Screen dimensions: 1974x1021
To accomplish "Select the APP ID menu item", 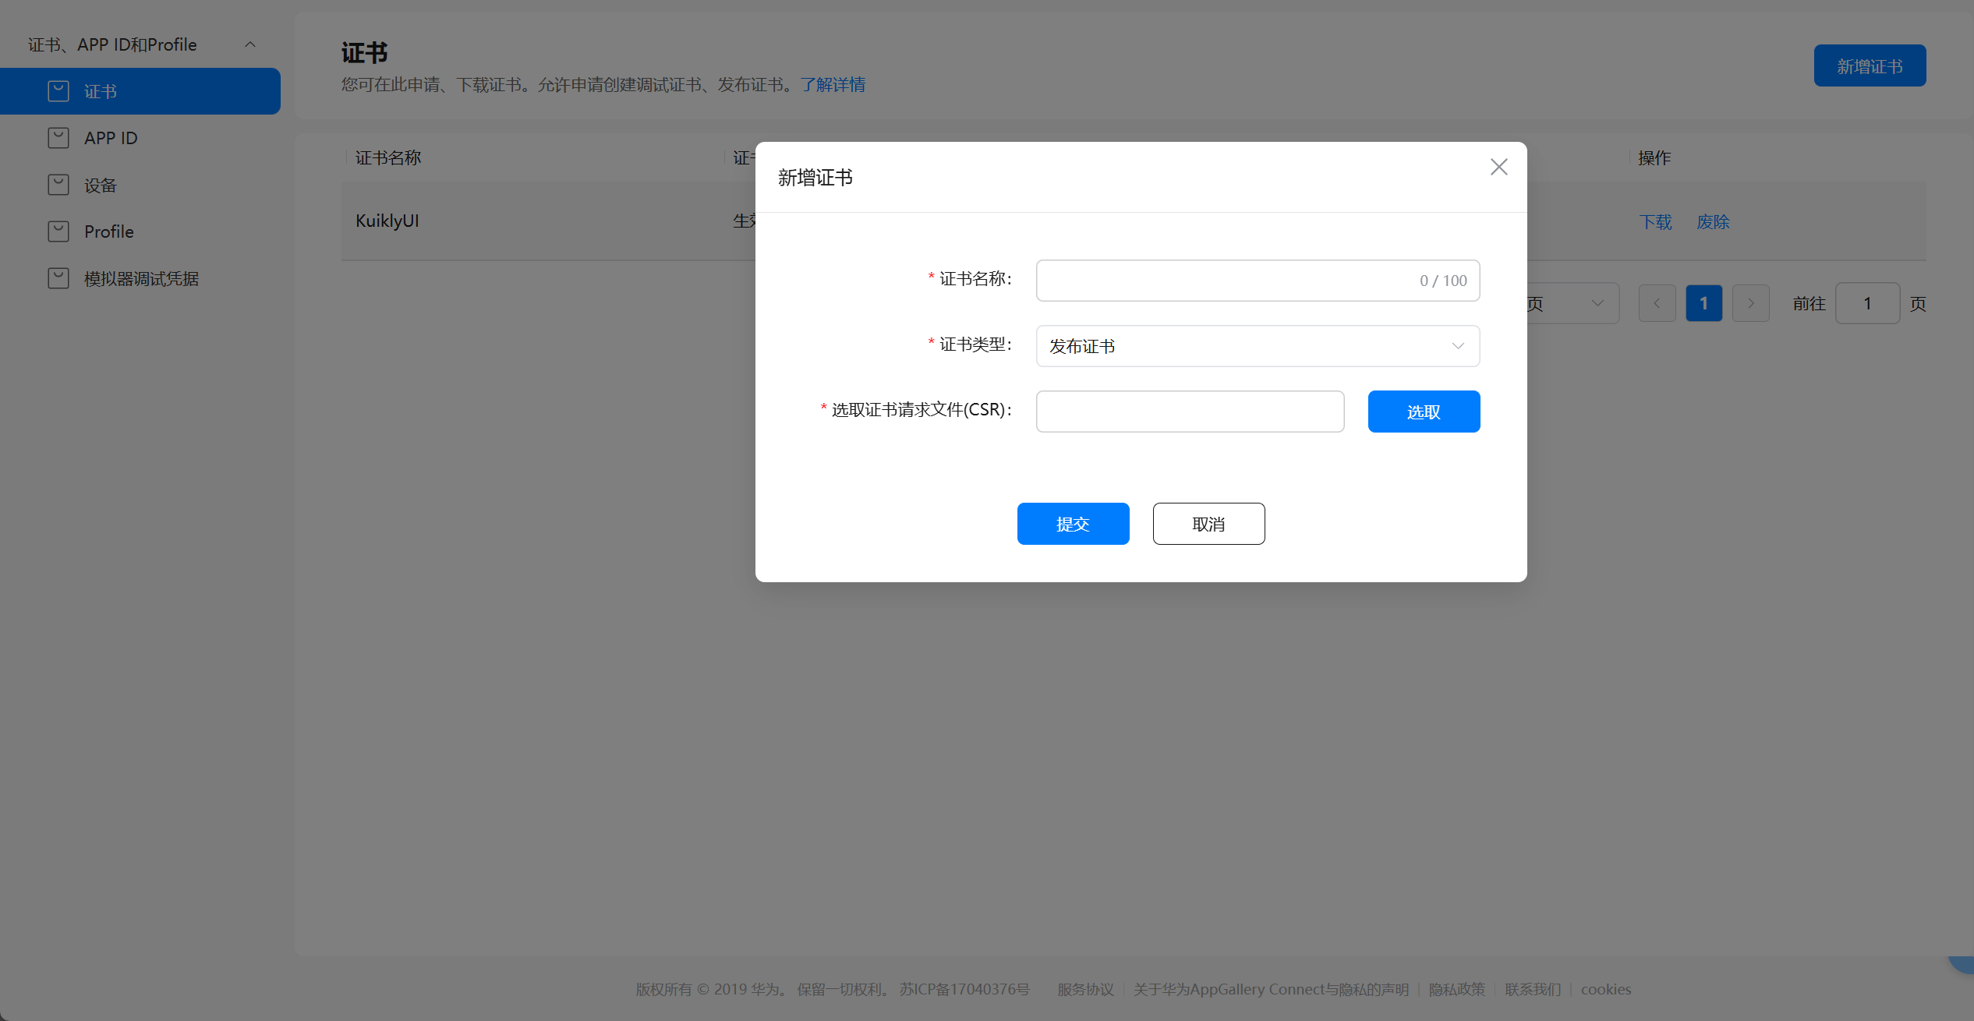I will click(x=111, y=138).
